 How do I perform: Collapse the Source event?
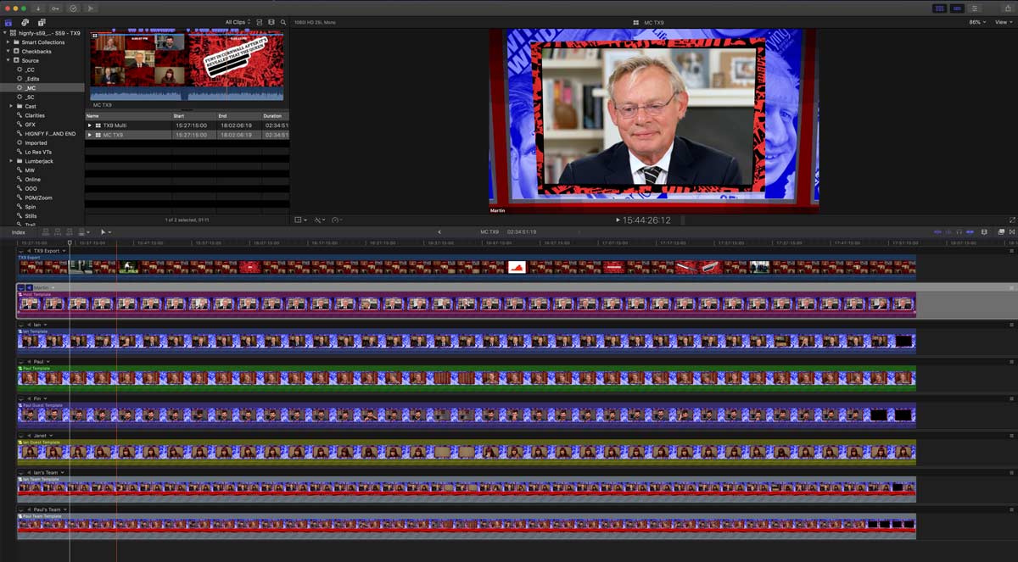[x=8, y=60]
